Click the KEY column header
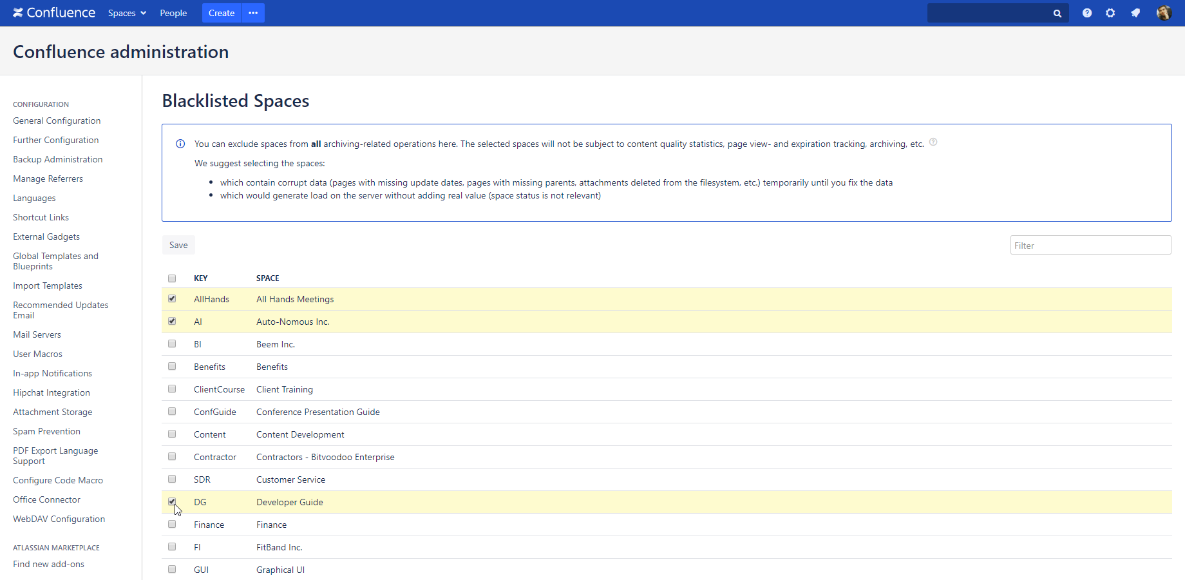The height and width of the screenshot is (580, 1185). coord(201,278)
